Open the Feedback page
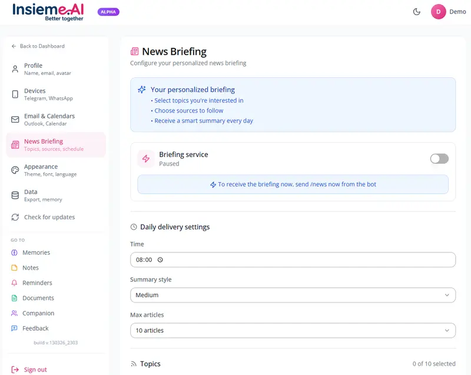 [x=35, y=328]
